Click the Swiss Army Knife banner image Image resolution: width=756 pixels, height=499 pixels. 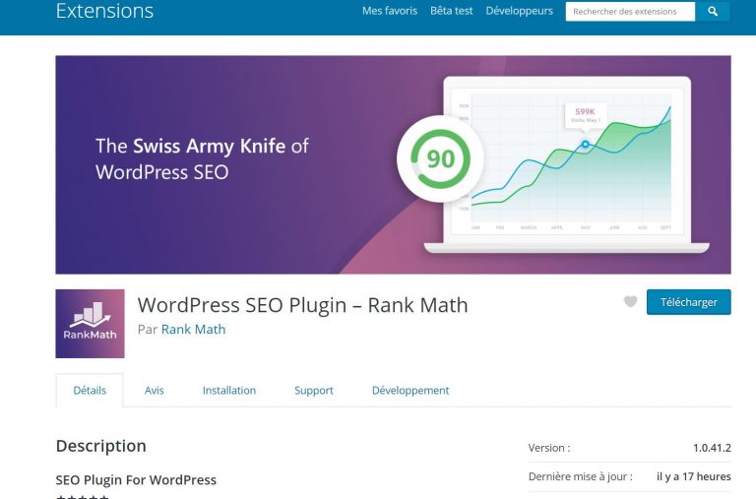click(x=393, y=165)
